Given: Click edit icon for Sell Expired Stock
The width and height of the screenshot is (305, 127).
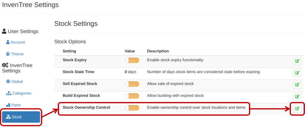Looking at the screenshot, I should tap(297, 85).
